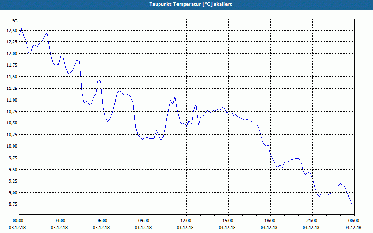Click the 03.12.18 date under 21:00

[311, 228]
